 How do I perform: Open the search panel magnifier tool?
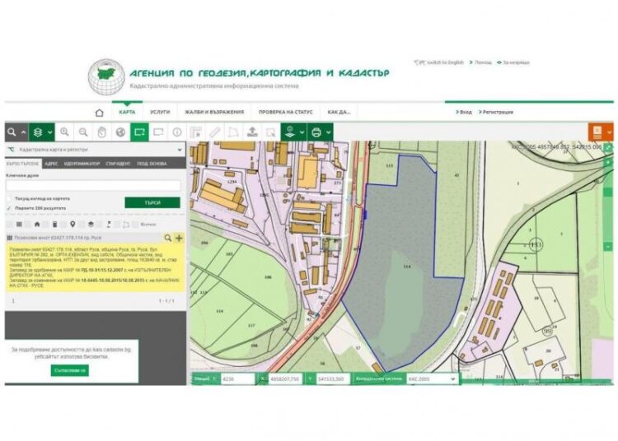click(12, 132)
